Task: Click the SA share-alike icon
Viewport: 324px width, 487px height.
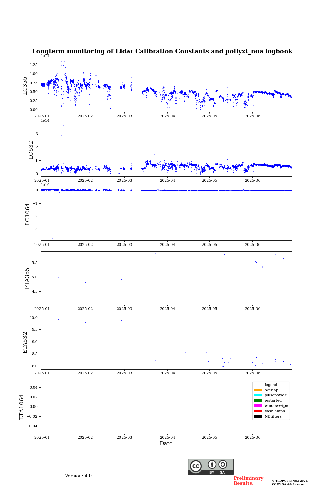Action: 223,464
